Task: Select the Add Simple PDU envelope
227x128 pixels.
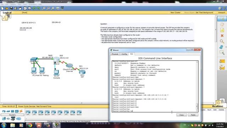Action: 222,62
